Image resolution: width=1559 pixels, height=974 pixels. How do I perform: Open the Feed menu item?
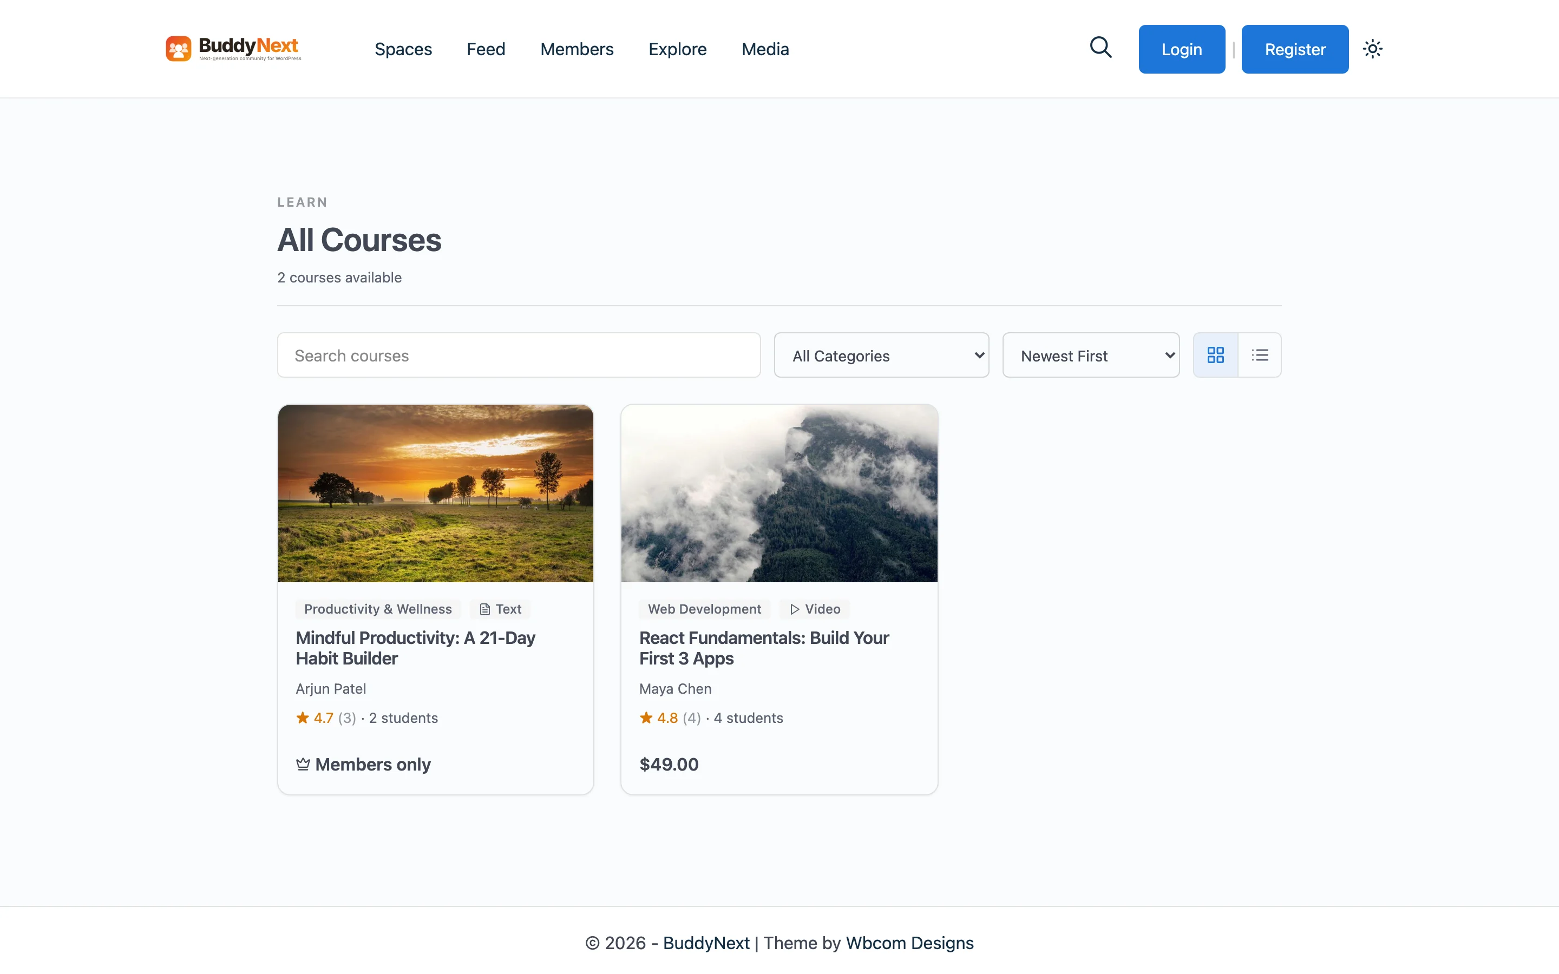click(486, 49)
